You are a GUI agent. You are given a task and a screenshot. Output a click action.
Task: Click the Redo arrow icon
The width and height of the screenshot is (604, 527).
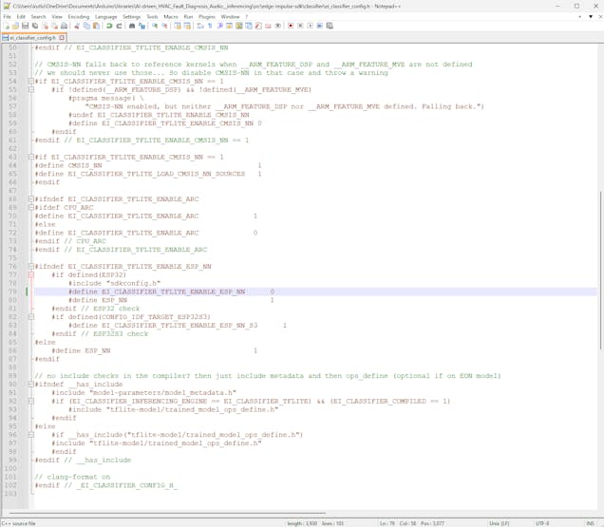coord(116,27)
